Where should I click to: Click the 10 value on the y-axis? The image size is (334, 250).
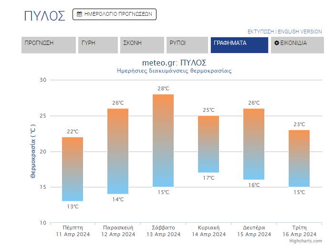point(43,223)
